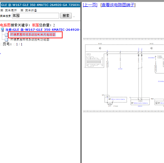Click the fuse symbol next to F152/2
This screenshot has width=164, height=163.
[110, 104]
